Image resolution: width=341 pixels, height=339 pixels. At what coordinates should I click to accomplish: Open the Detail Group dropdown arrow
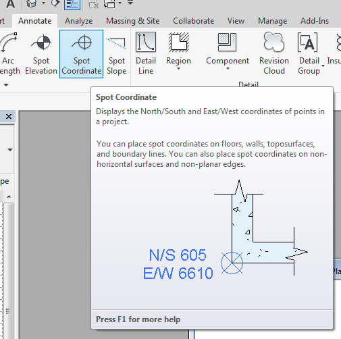323,66
